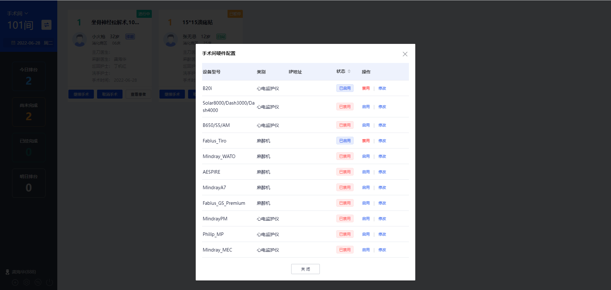
Task: Open the 今日排台 count card
Action: pos(29,76)
